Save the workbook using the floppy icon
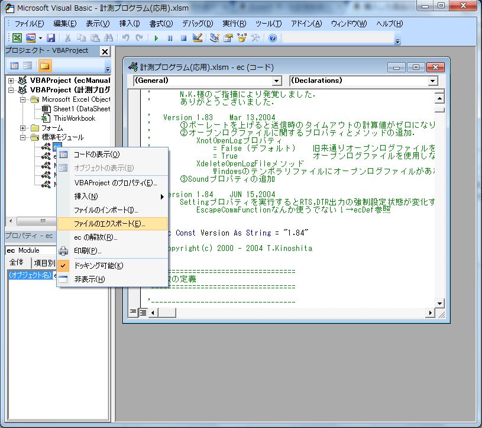 tap(51, 38)
